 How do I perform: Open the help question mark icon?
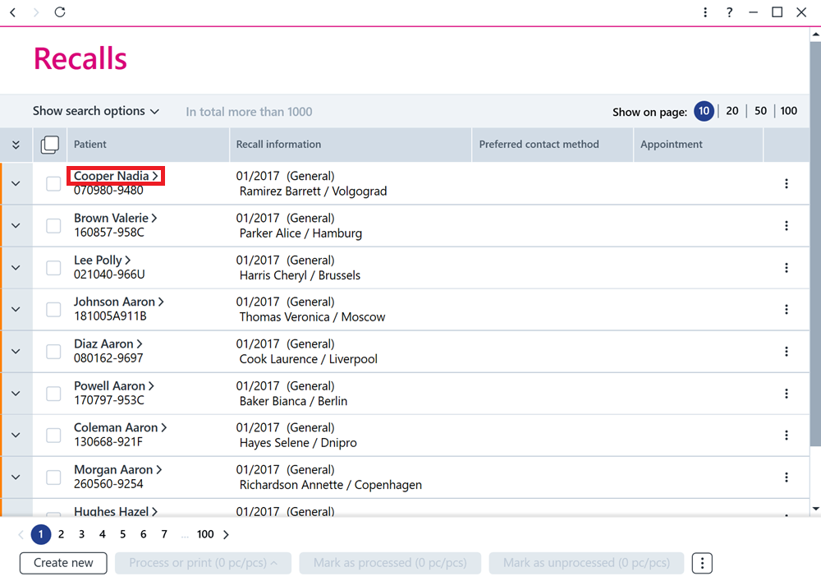[729, 12]
